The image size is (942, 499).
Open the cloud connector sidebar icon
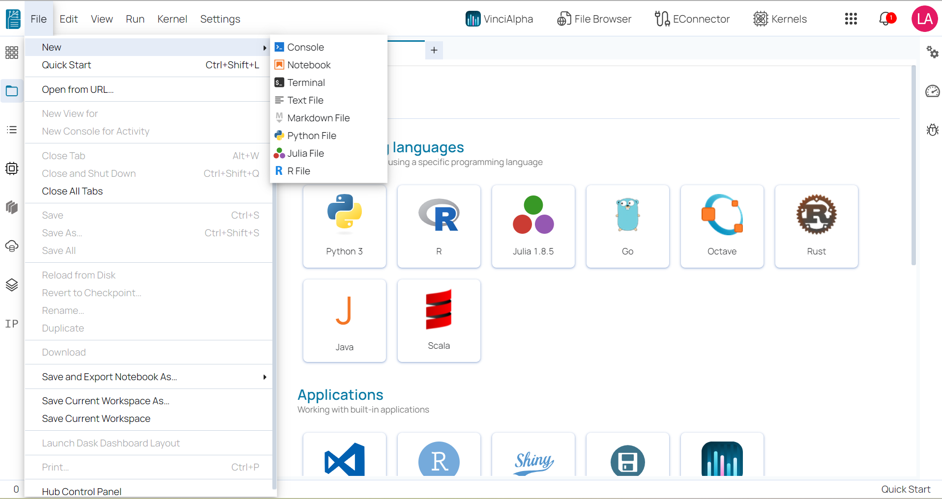[12, 246]
